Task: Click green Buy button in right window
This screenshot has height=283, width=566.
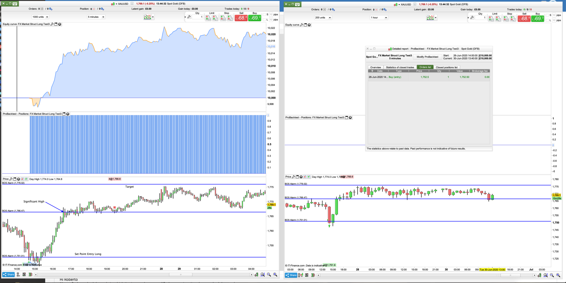Action: point(538,19)
